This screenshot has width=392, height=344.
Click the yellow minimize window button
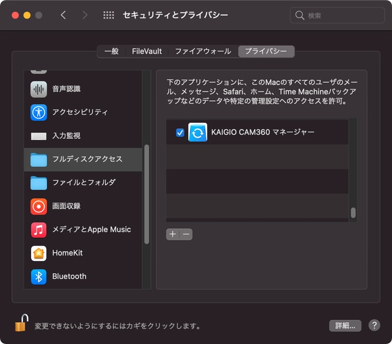tap(27, 15)
